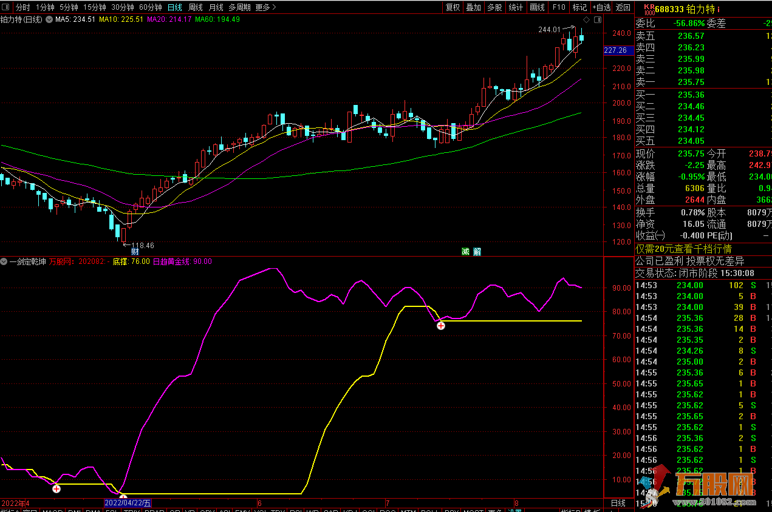Click the 244.01 high price label
Viewport: 772px width, 512px height.
[549, 29]
